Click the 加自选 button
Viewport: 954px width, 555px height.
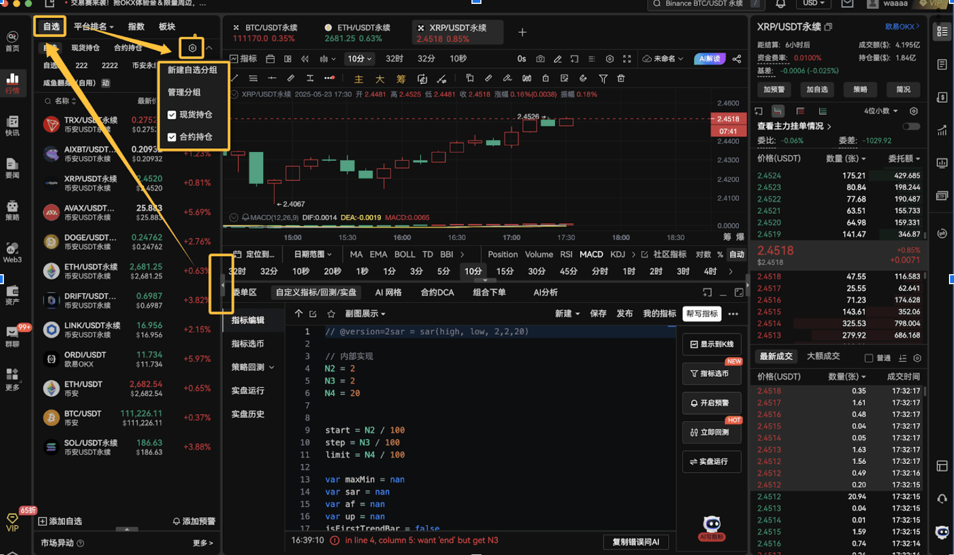[x=817, y=89]
